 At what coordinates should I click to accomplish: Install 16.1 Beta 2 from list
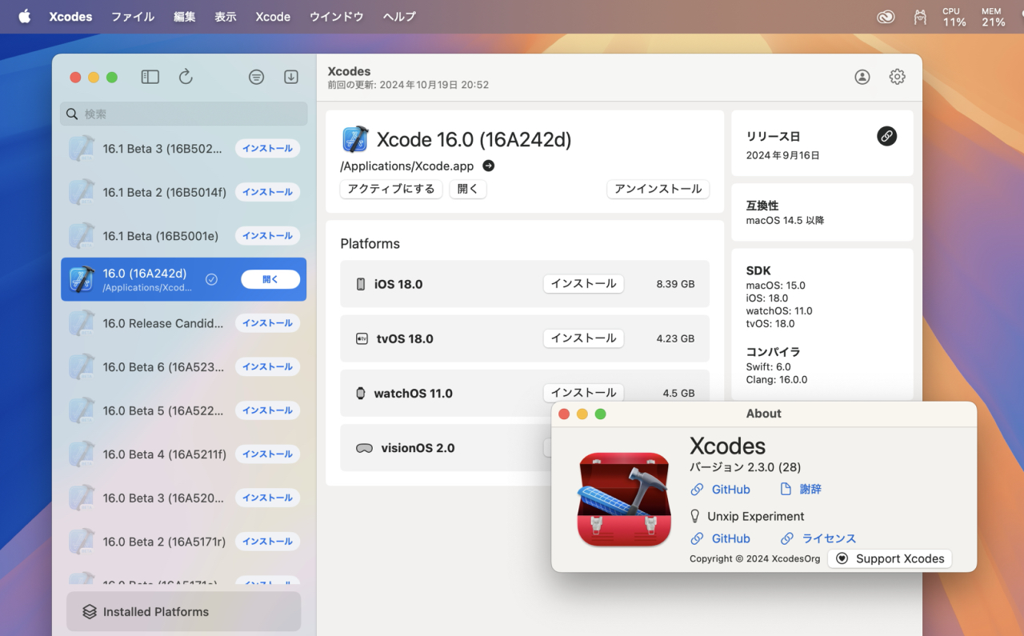coord(267,192)
